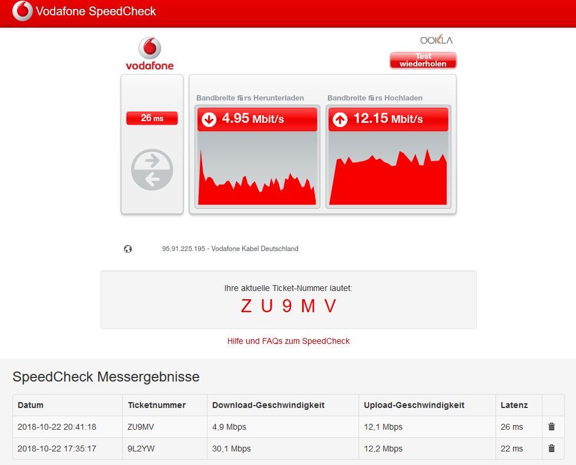Screen dimensions: 576x465
Task: Click the SpeedCheck Messergebnisse heading
Action: click(x=106, y=377)
